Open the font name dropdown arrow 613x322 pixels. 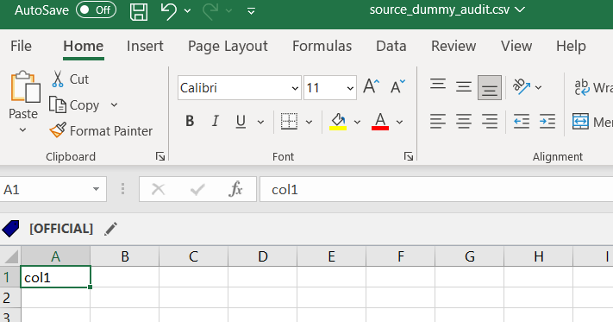(x=295, y=88)
